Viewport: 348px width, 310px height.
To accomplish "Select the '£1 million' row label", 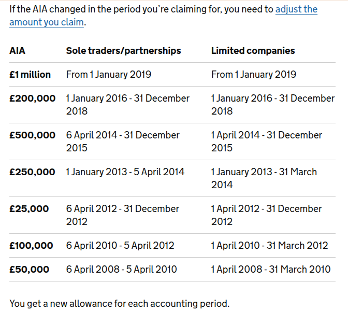I will pyautogui.click(x=30, y=75).
